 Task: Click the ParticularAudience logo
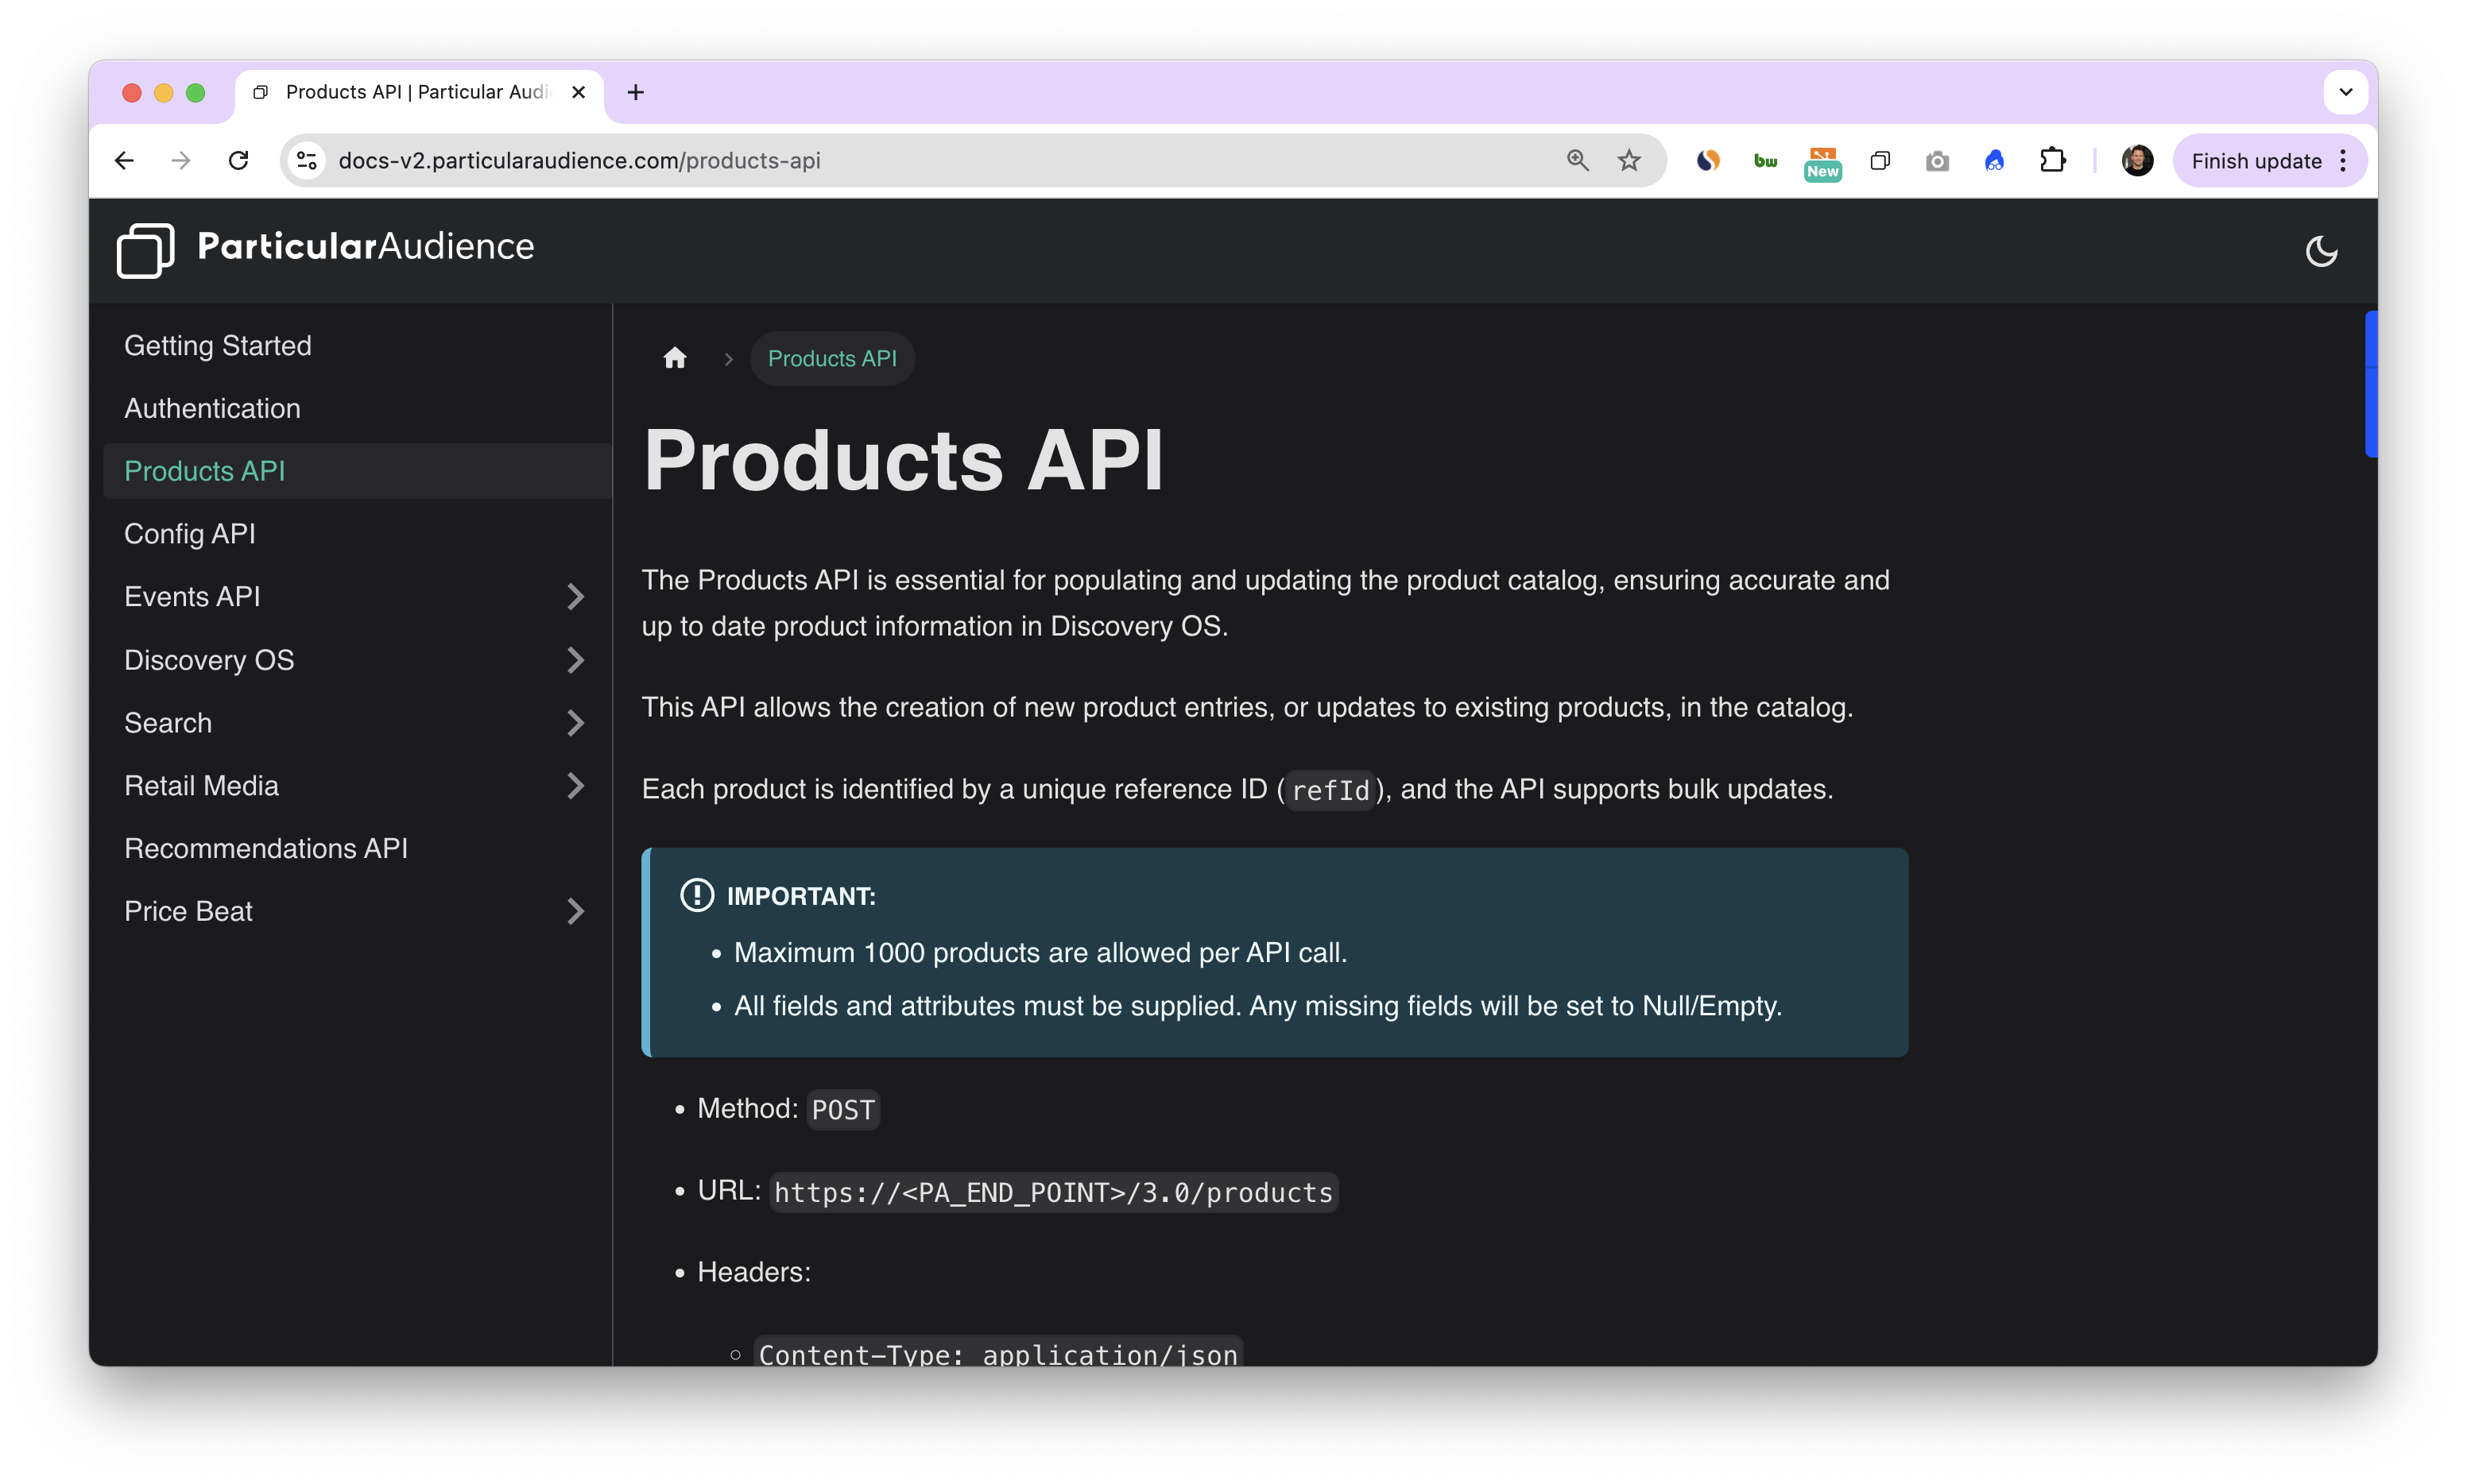click(x=325, y=248)
